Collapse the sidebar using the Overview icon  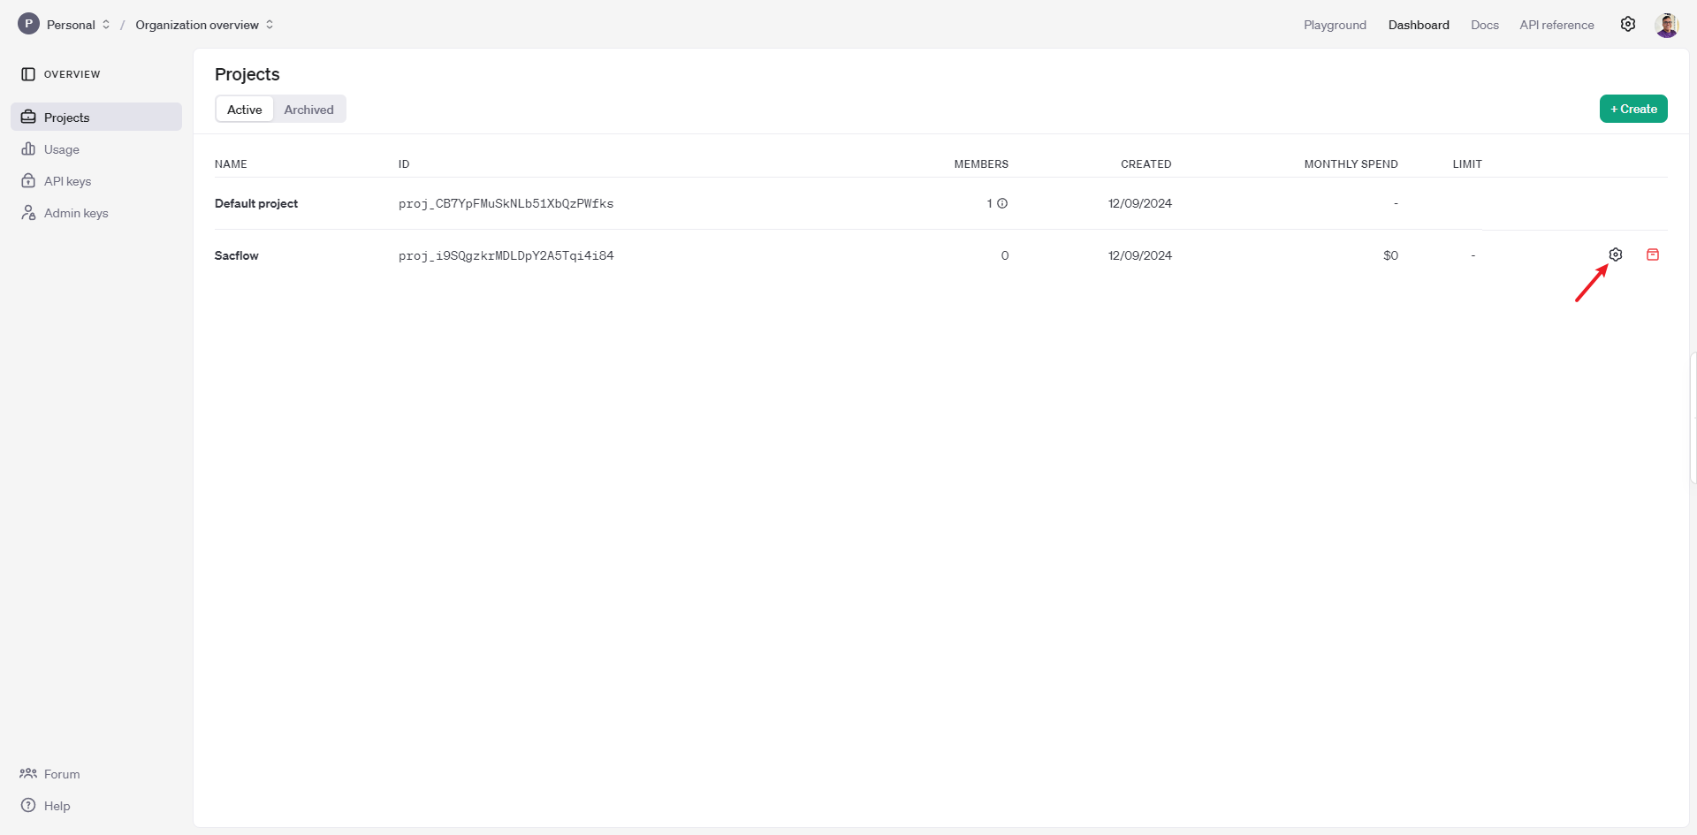(28, 74)
